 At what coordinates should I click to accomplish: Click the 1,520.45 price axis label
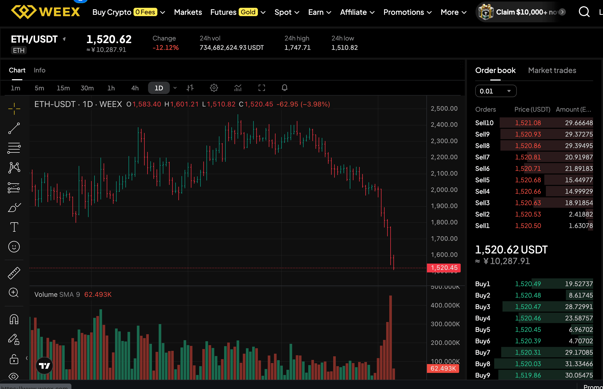444,268
